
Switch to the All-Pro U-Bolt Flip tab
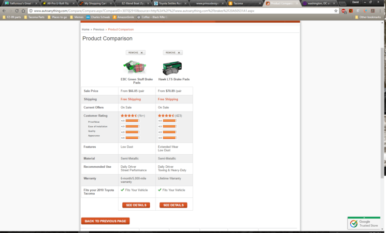tap(58, 3)
